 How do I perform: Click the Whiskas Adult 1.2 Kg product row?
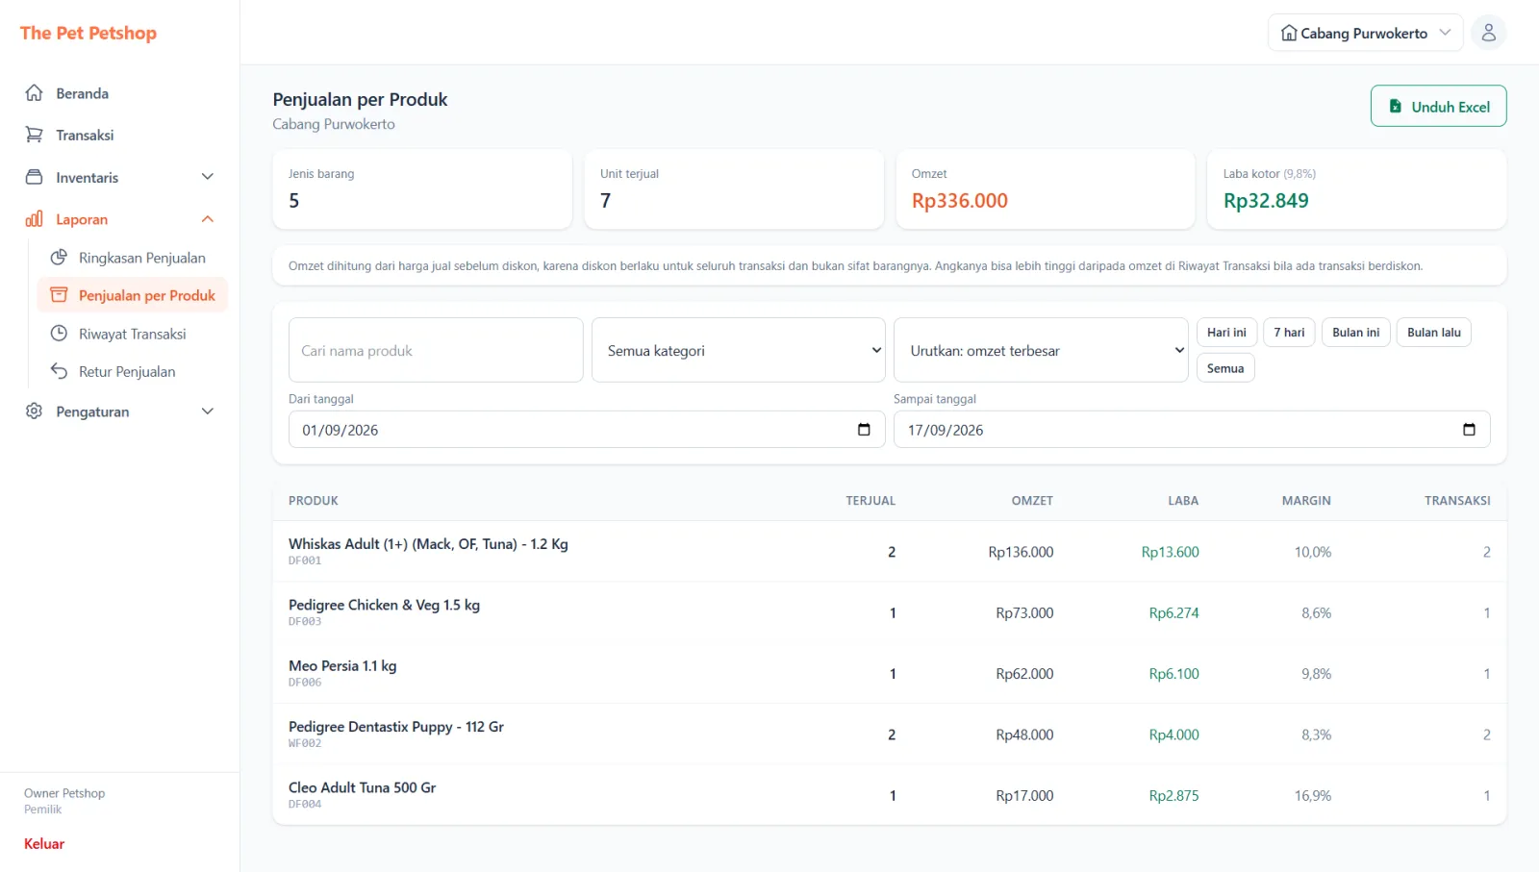(890, 552)
